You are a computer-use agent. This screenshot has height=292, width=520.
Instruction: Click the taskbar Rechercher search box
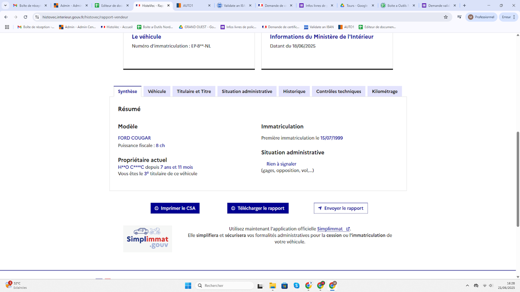click(x=224, y=286)
